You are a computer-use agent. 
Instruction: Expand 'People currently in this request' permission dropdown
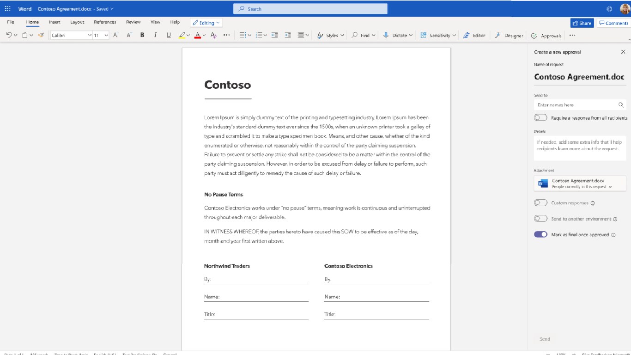[611, 187]
